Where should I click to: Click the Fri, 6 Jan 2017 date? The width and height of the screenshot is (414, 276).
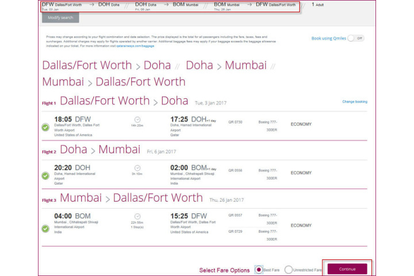coord(162,152)
